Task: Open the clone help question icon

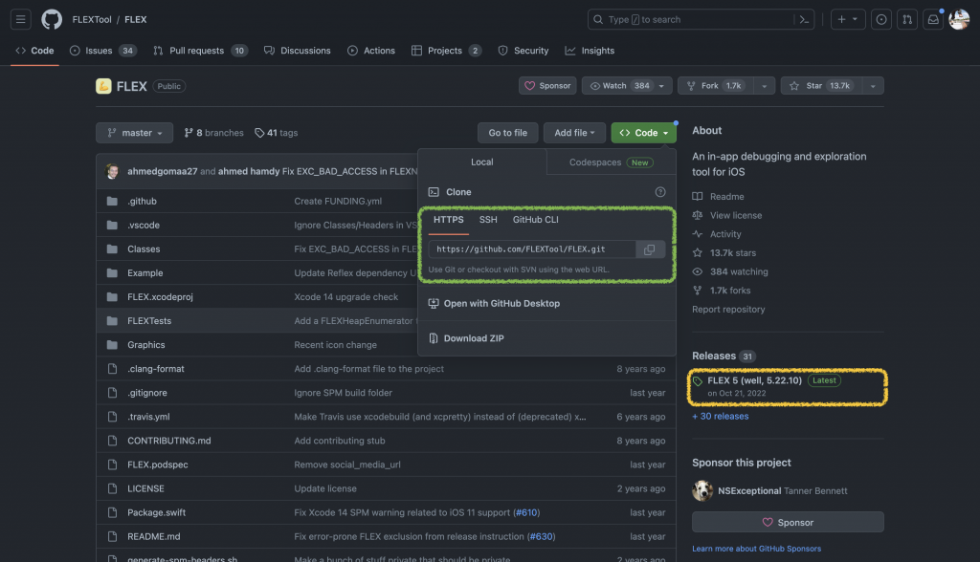Action: [660, 192]
